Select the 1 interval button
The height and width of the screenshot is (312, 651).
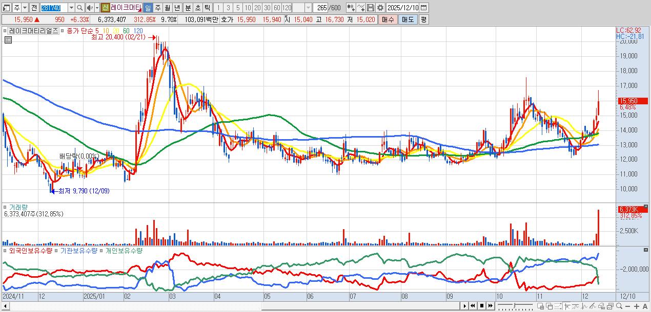[218, 8]
